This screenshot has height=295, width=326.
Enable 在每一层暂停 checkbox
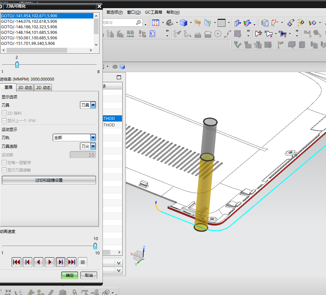click(x=4, y=162)
